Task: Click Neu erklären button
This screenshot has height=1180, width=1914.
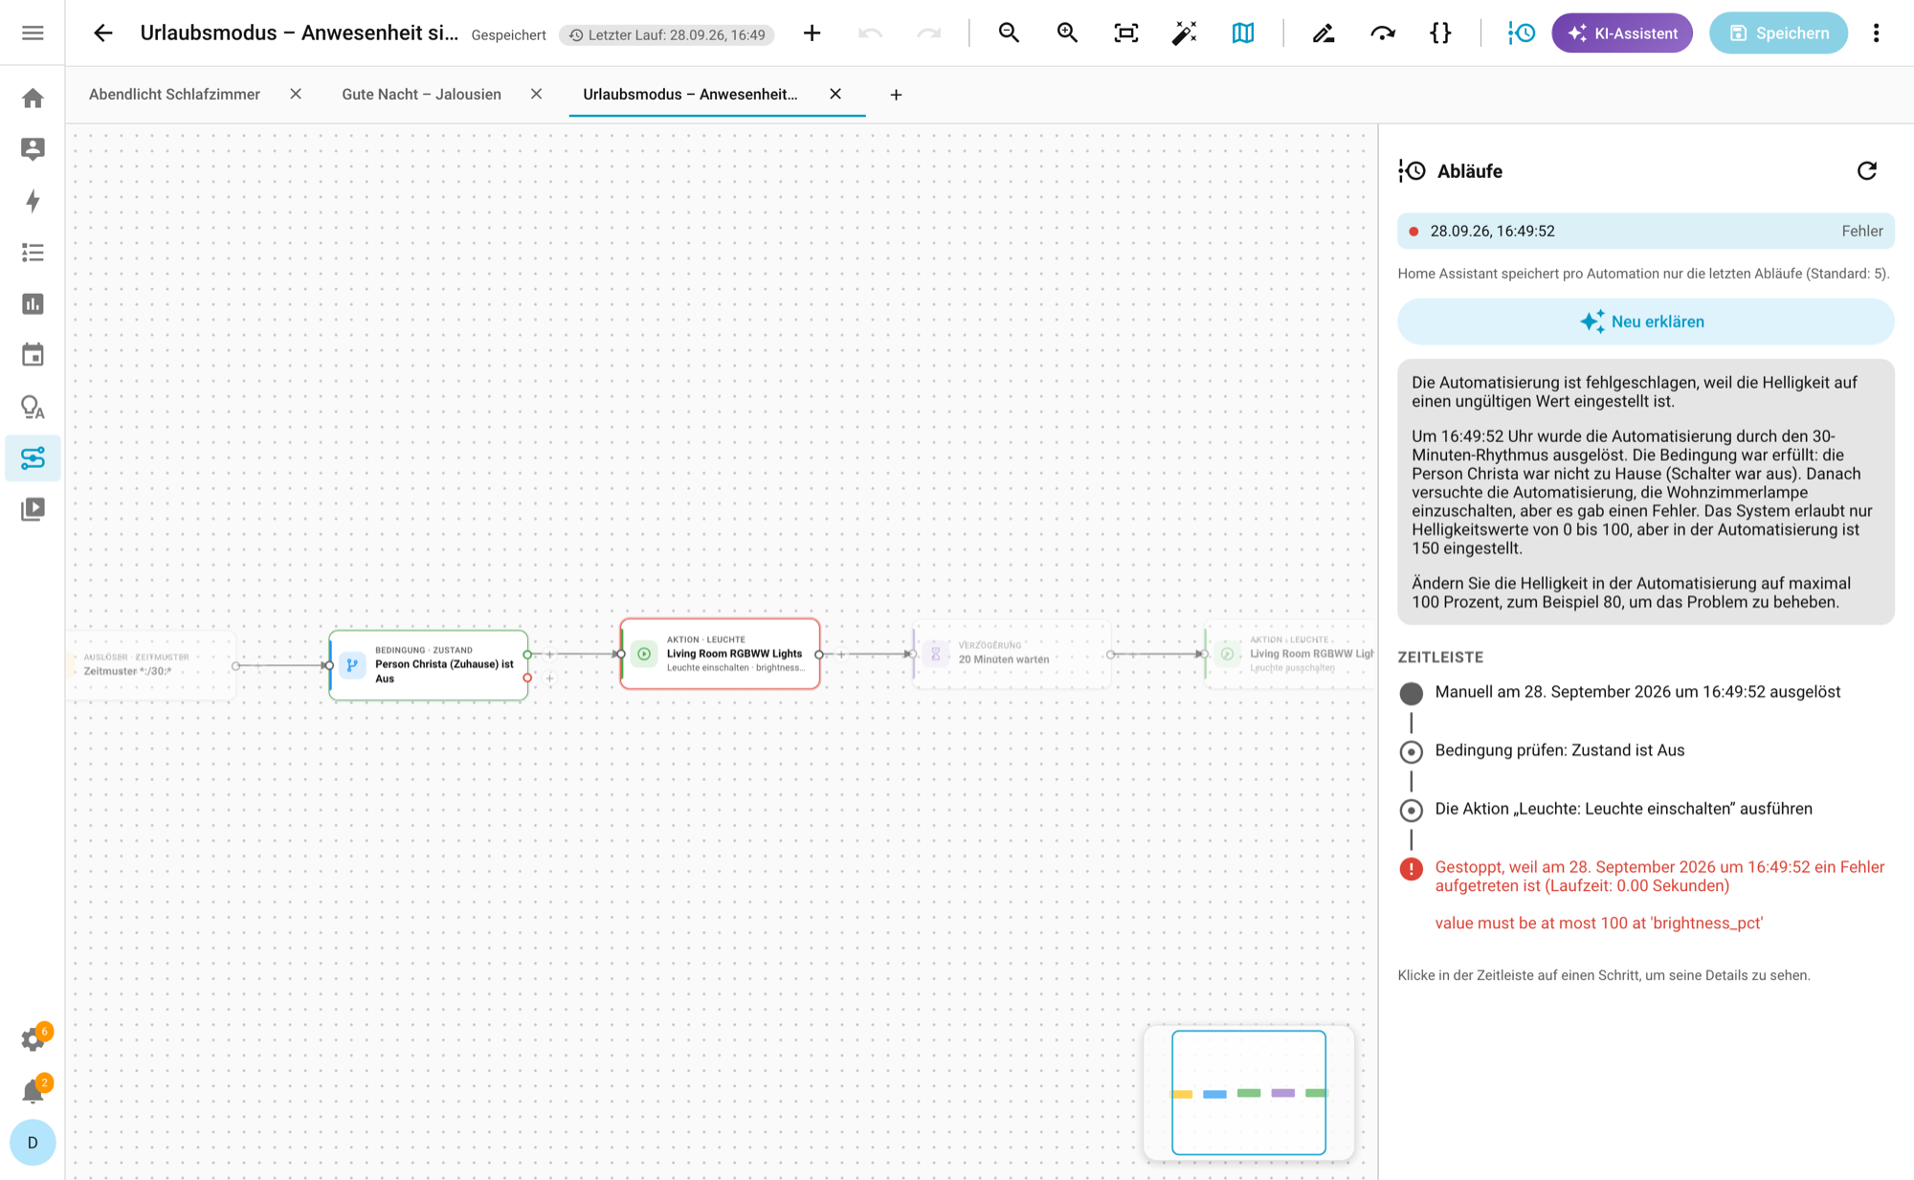Action: tap(1645, 322)
